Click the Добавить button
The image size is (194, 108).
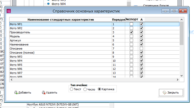23,92
